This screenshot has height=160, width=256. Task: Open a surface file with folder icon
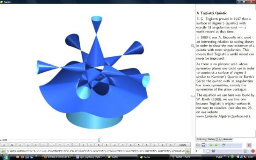coord(198,145)
